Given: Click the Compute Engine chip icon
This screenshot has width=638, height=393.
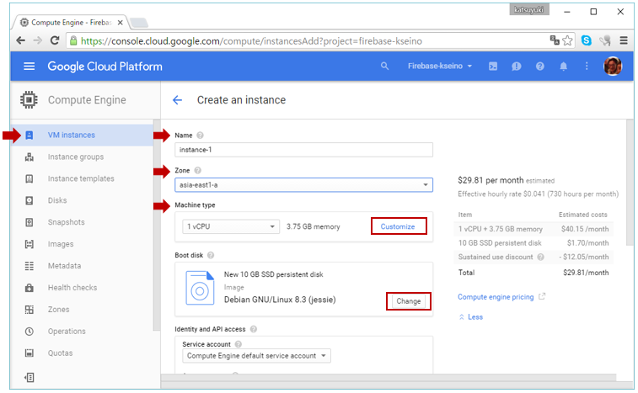Looking at the screenshot, I should click(29, 99).
